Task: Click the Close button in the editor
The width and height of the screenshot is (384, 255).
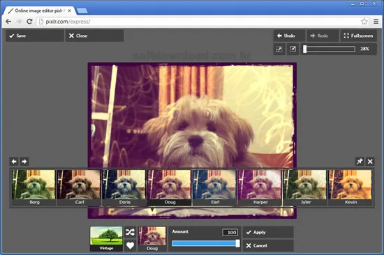Action: point(94,36)
